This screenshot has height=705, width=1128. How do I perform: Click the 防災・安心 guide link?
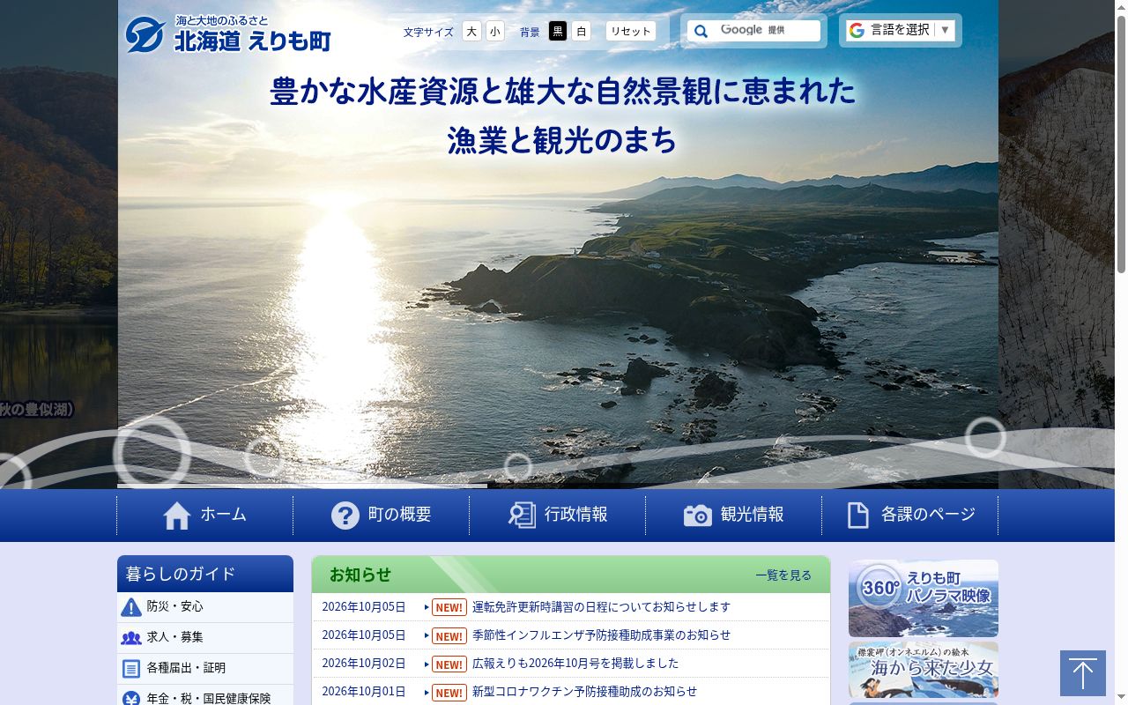click(205, 607)
